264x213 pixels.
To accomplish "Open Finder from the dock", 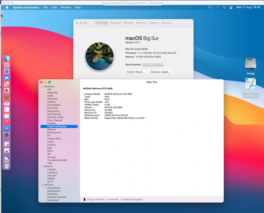I will 7,59.
